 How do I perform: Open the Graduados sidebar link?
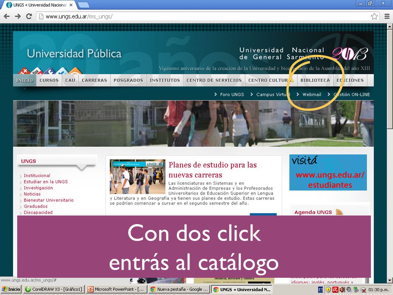(36, 206)
